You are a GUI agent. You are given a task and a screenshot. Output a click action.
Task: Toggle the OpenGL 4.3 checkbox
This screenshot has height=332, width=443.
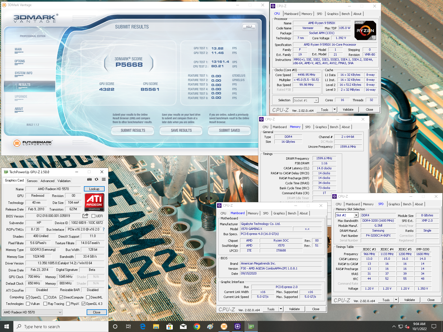[83, 304]
